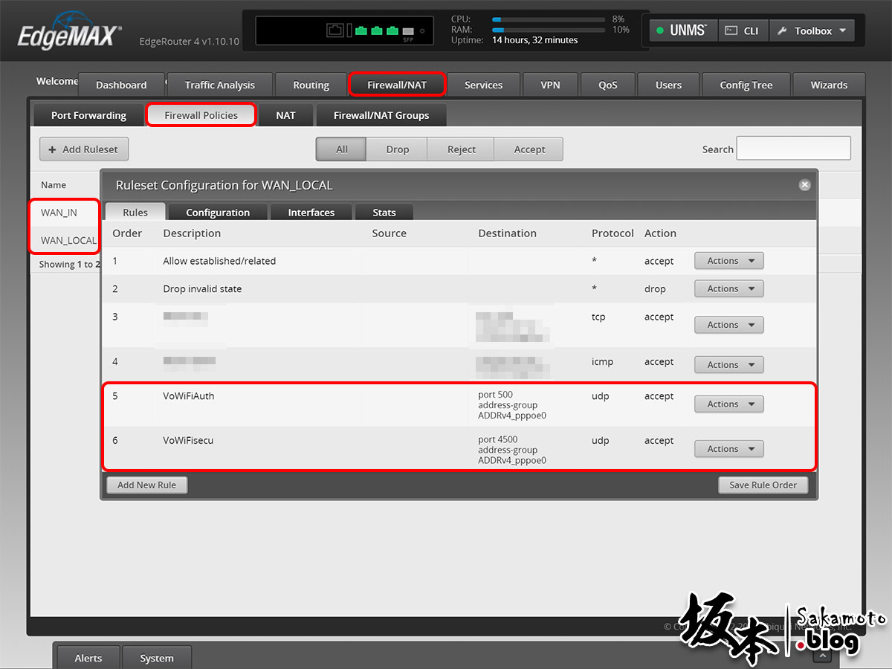Open the Traffic Analysis tab
The width and height of the screenshot is (892, 669).
[219, 85]
